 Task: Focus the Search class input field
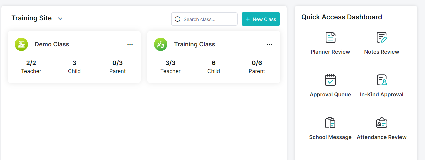204,19
